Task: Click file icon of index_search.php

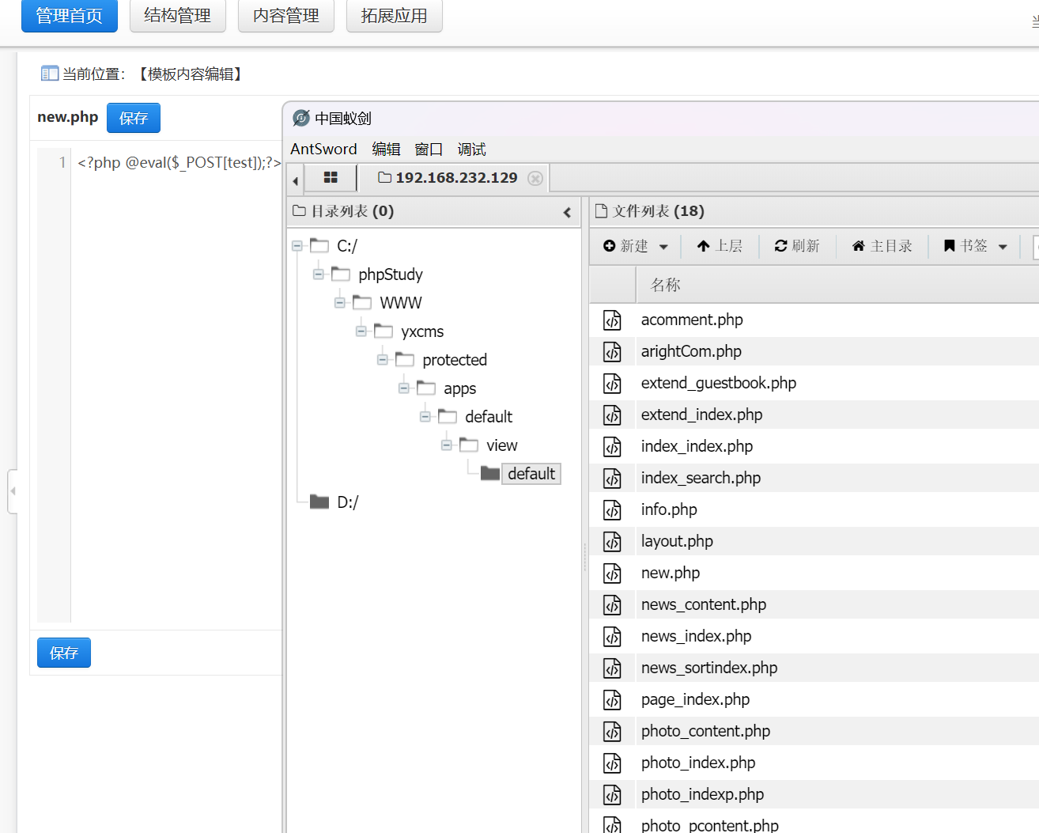Action: pos(613,478)
